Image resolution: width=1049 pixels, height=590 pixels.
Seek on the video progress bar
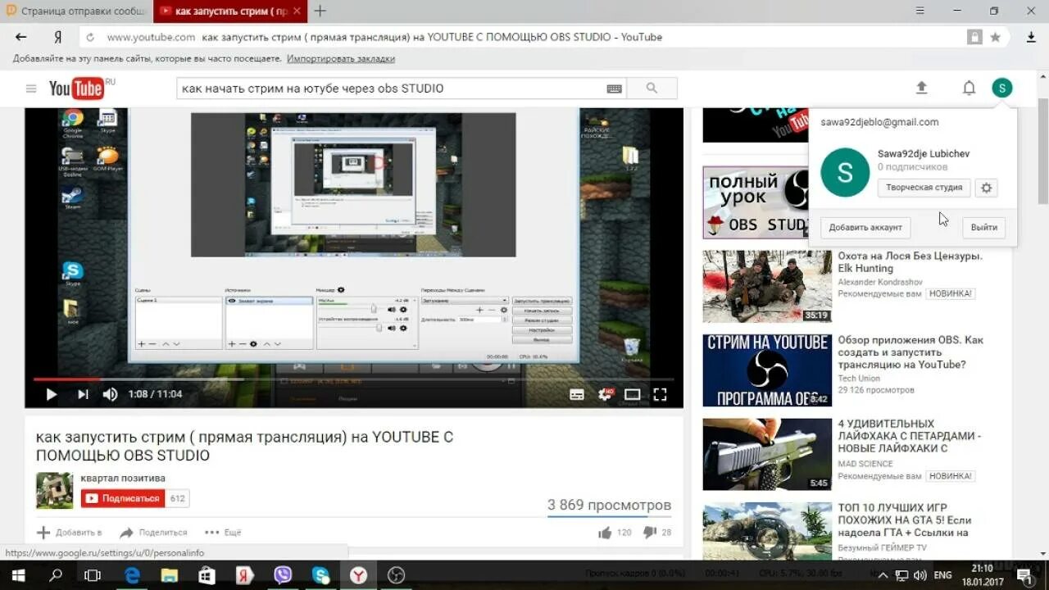(353, 379)
